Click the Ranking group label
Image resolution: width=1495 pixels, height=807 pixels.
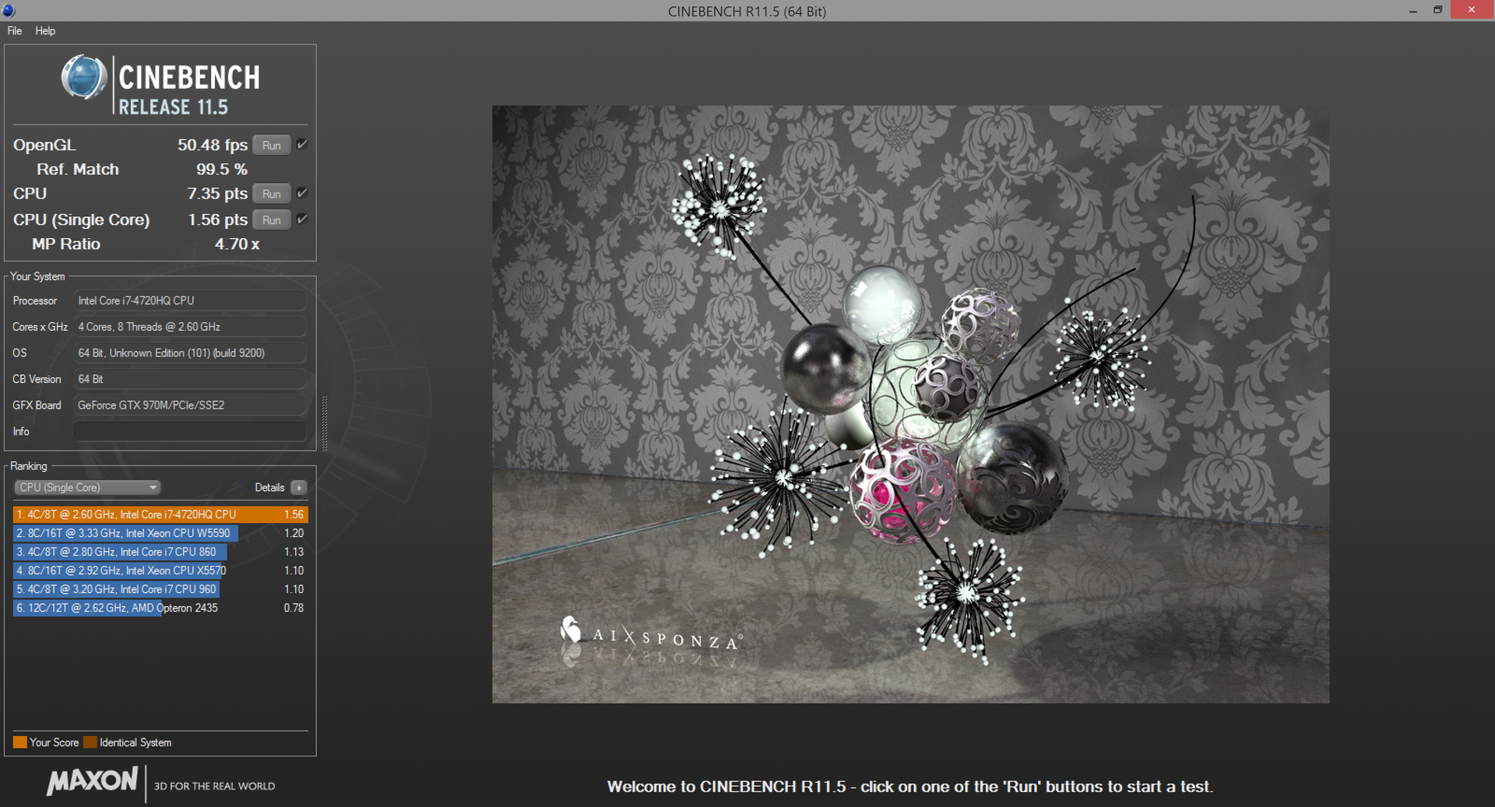[x=29, y=466]
